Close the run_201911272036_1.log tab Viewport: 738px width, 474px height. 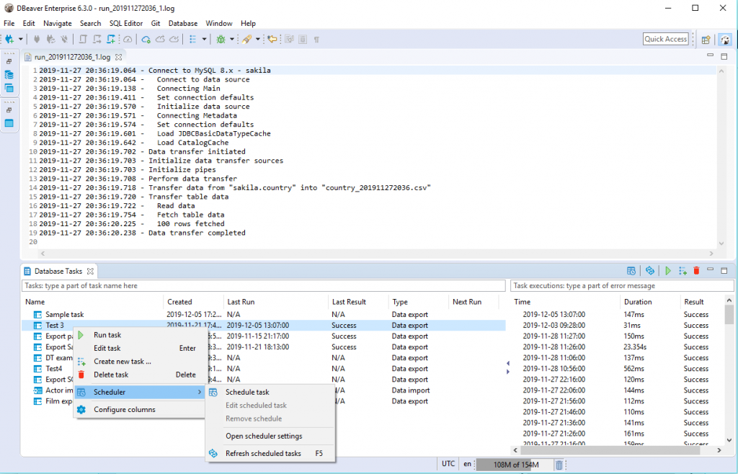pos(119,57)
